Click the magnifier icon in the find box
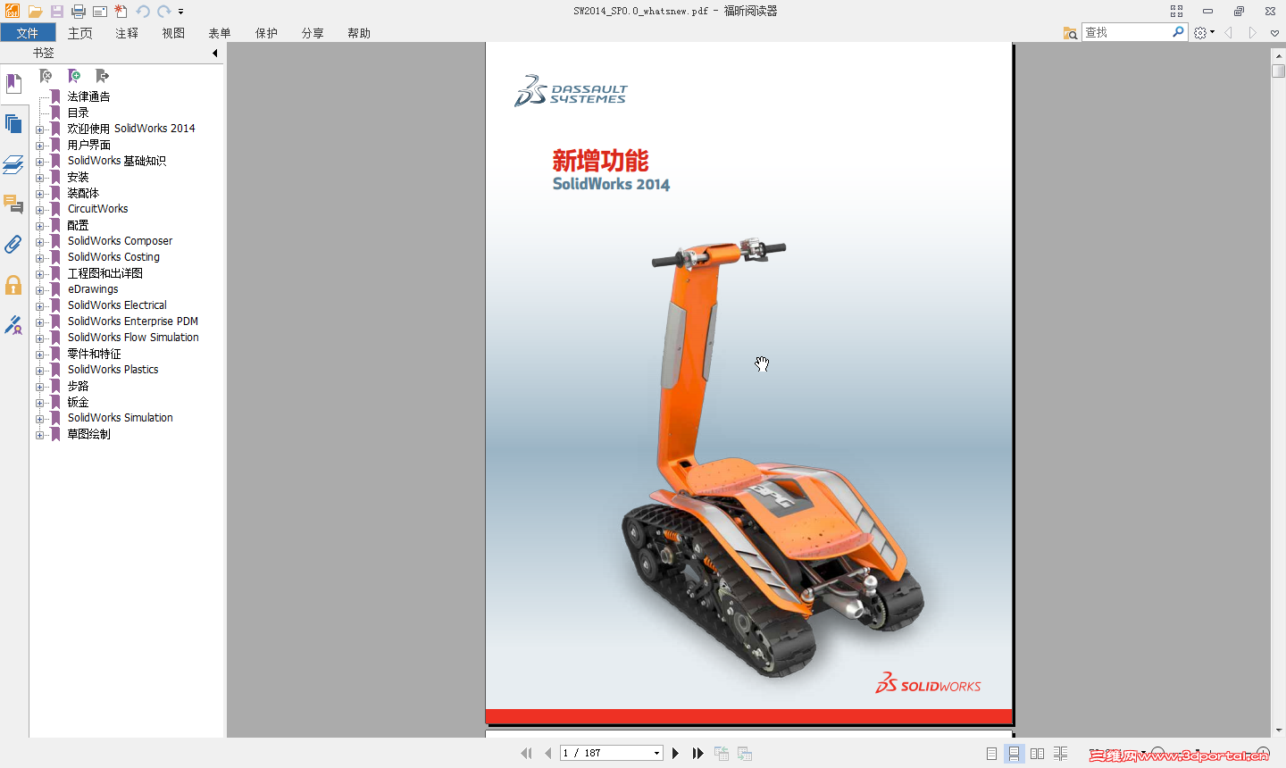The height and width of the screenshot is (768, 1286). click(1178, 32)
